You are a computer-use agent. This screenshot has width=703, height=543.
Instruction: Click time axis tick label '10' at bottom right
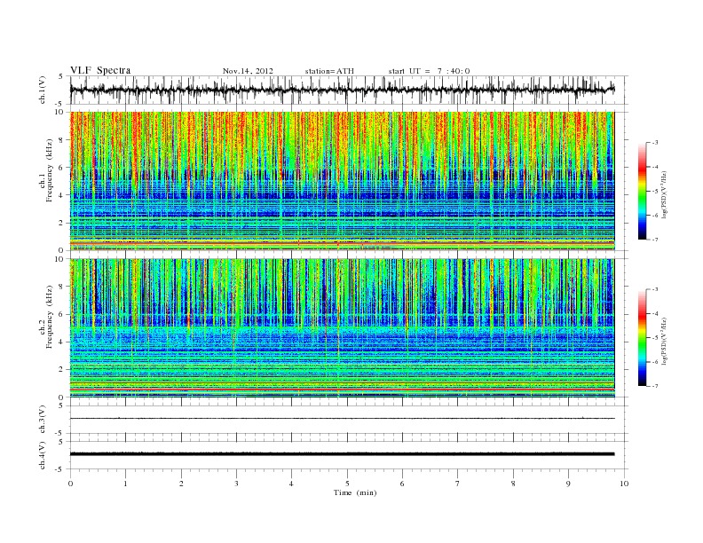pyautogui.click(x=624, y=484)
